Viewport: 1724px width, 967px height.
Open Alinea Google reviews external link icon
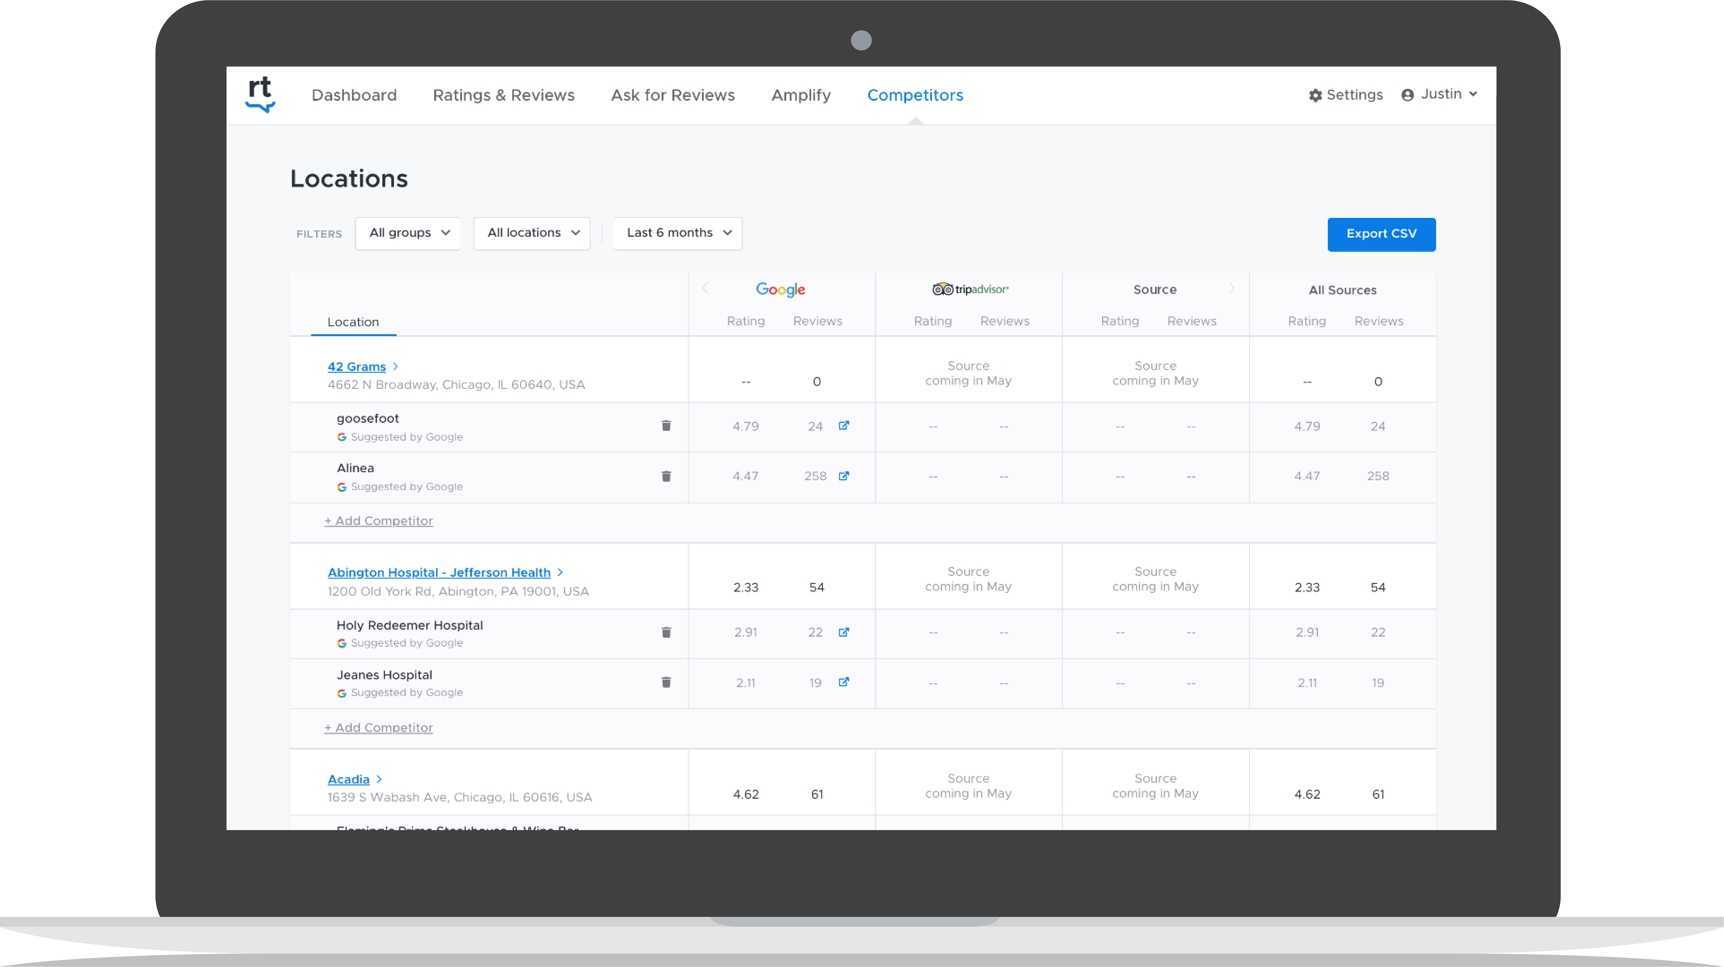coord(844,476)
